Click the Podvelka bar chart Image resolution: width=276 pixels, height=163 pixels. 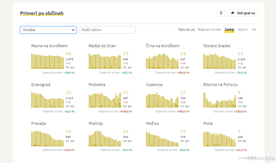click(105, 100)
